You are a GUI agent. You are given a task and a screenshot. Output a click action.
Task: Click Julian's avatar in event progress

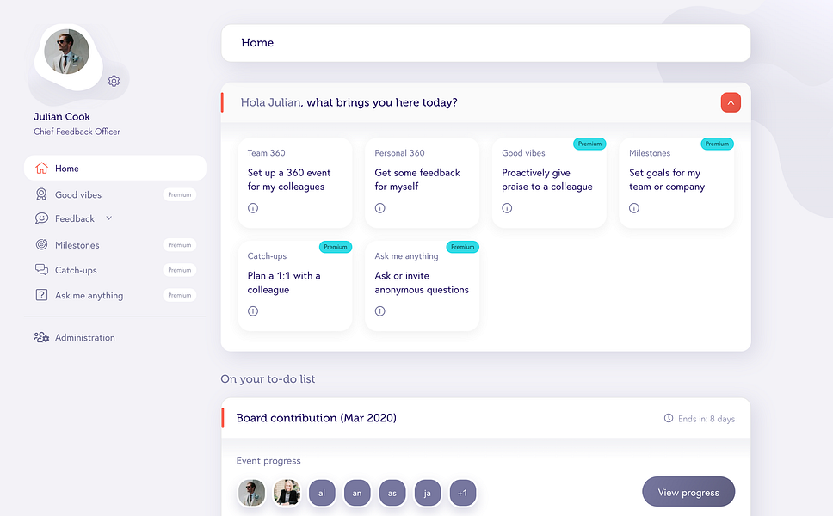[x=251, y=493]
